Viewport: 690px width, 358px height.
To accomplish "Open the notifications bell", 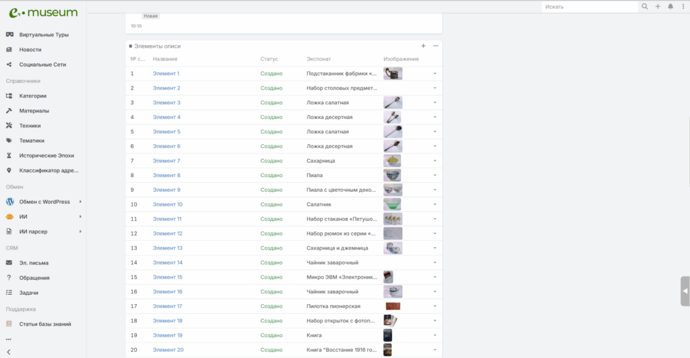I will click(x=670, y=7).
